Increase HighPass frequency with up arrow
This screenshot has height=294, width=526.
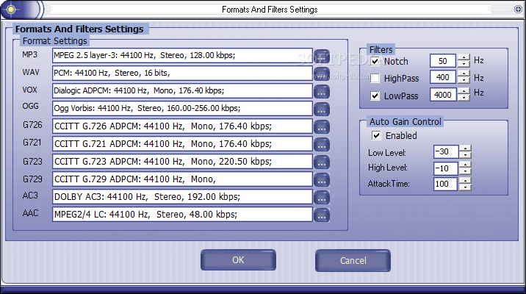464,73
